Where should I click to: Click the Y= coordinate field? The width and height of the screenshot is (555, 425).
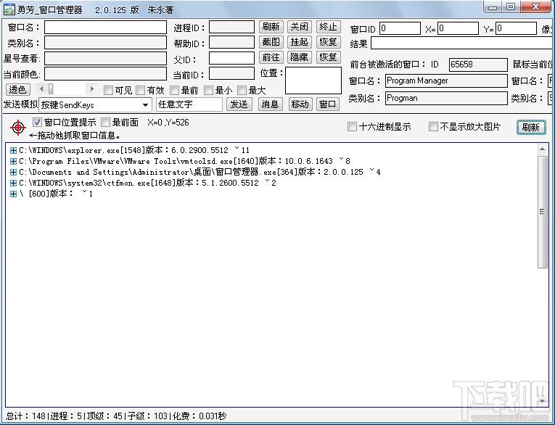click(516, 28)
